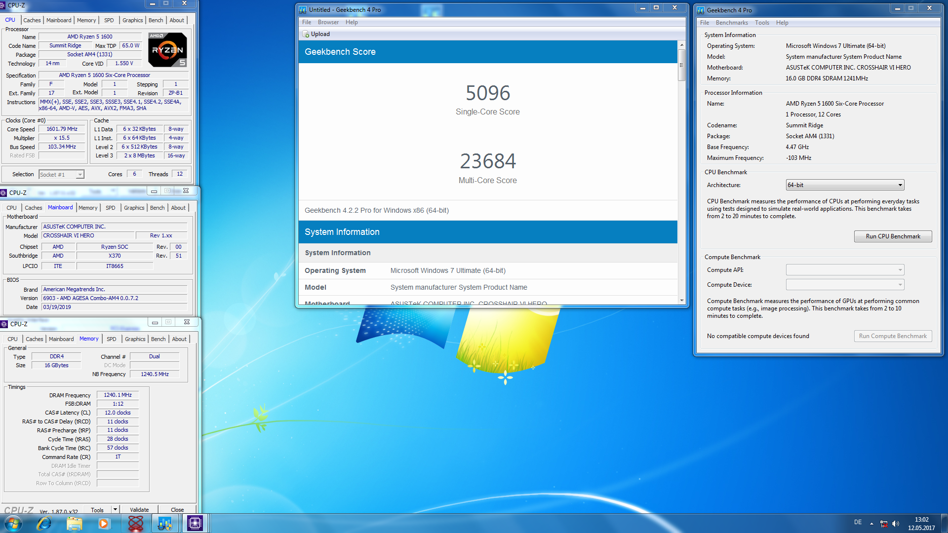
Task: Open the Compute API dropdown
Action: [845, 270]
